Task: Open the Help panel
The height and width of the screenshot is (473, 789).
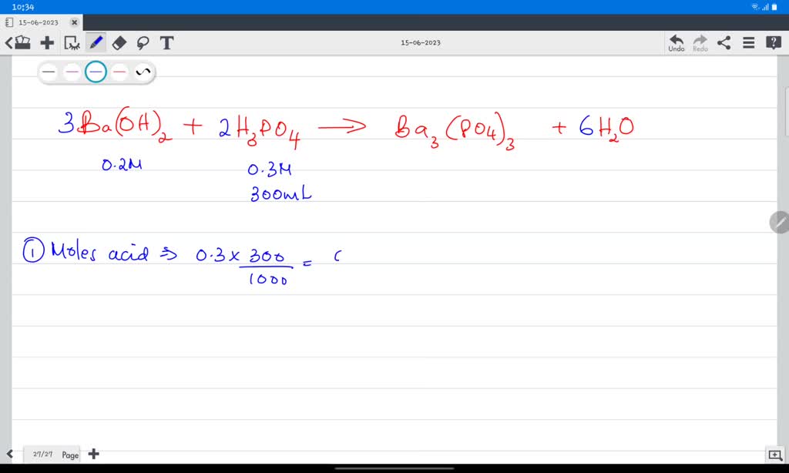Action: [x=774, y=42]
